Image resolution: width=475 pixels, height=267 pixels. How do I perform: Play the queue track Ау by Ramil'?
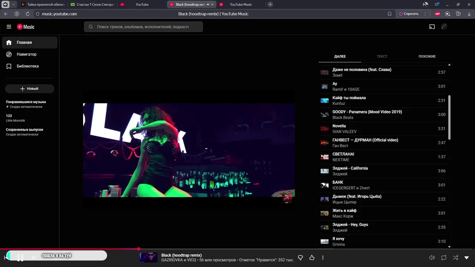pyautogui.click(x=383, y=86)
